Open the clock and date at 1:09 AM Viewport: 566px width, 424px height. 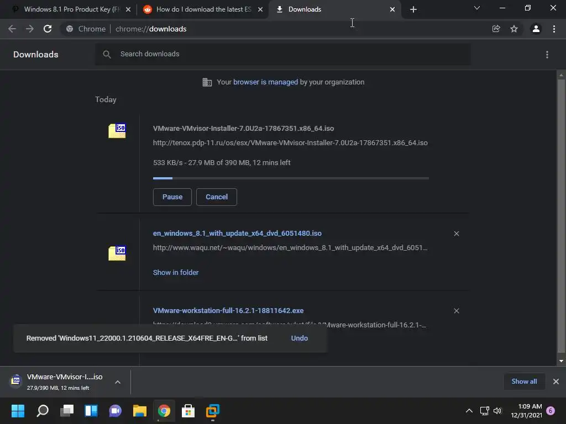526,411
